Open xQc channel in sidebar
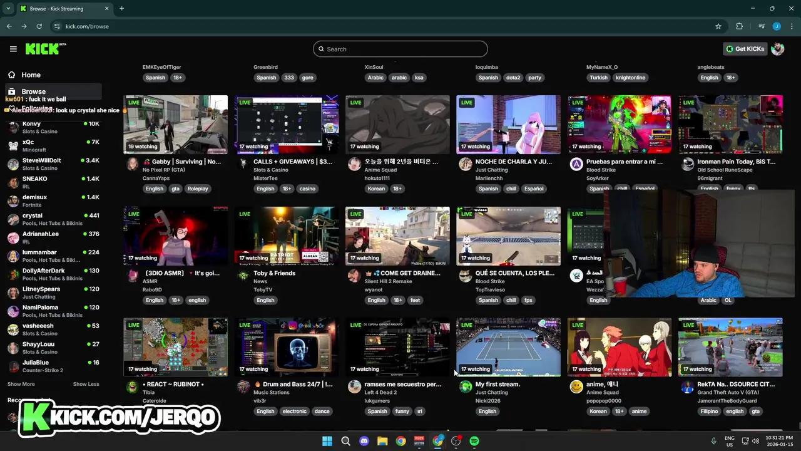The image size is (801, 451). 53,145
